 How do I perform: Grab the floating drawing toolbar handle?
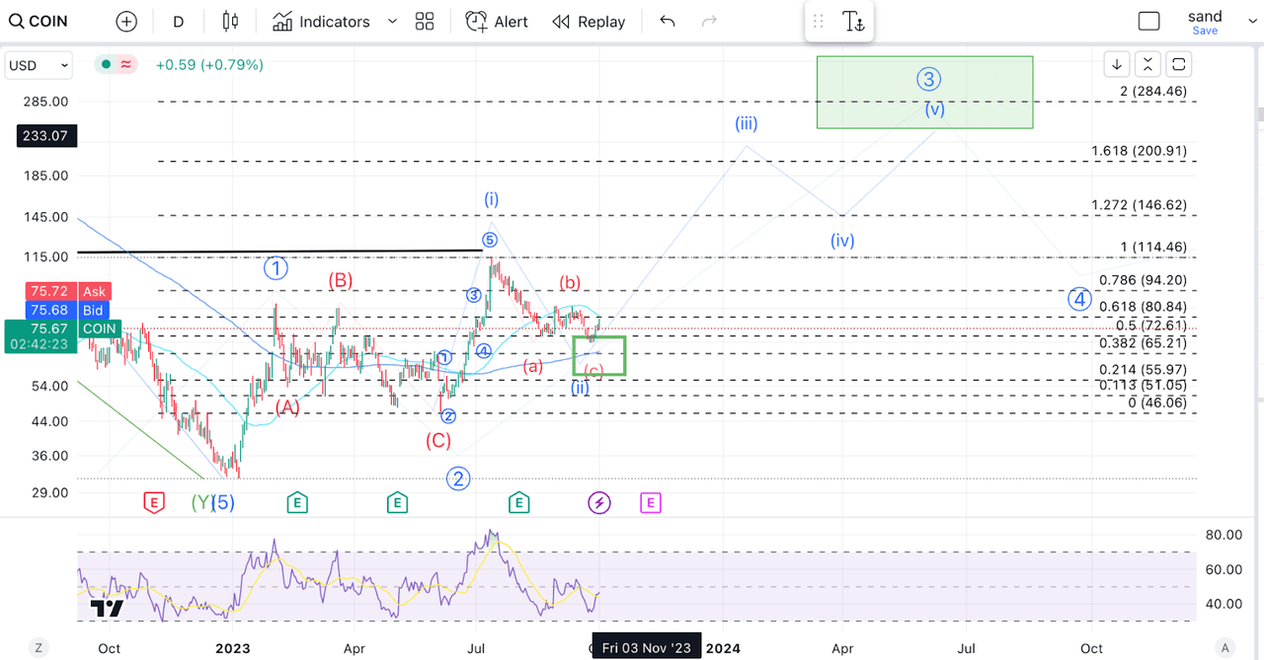[x=819, y=22]
